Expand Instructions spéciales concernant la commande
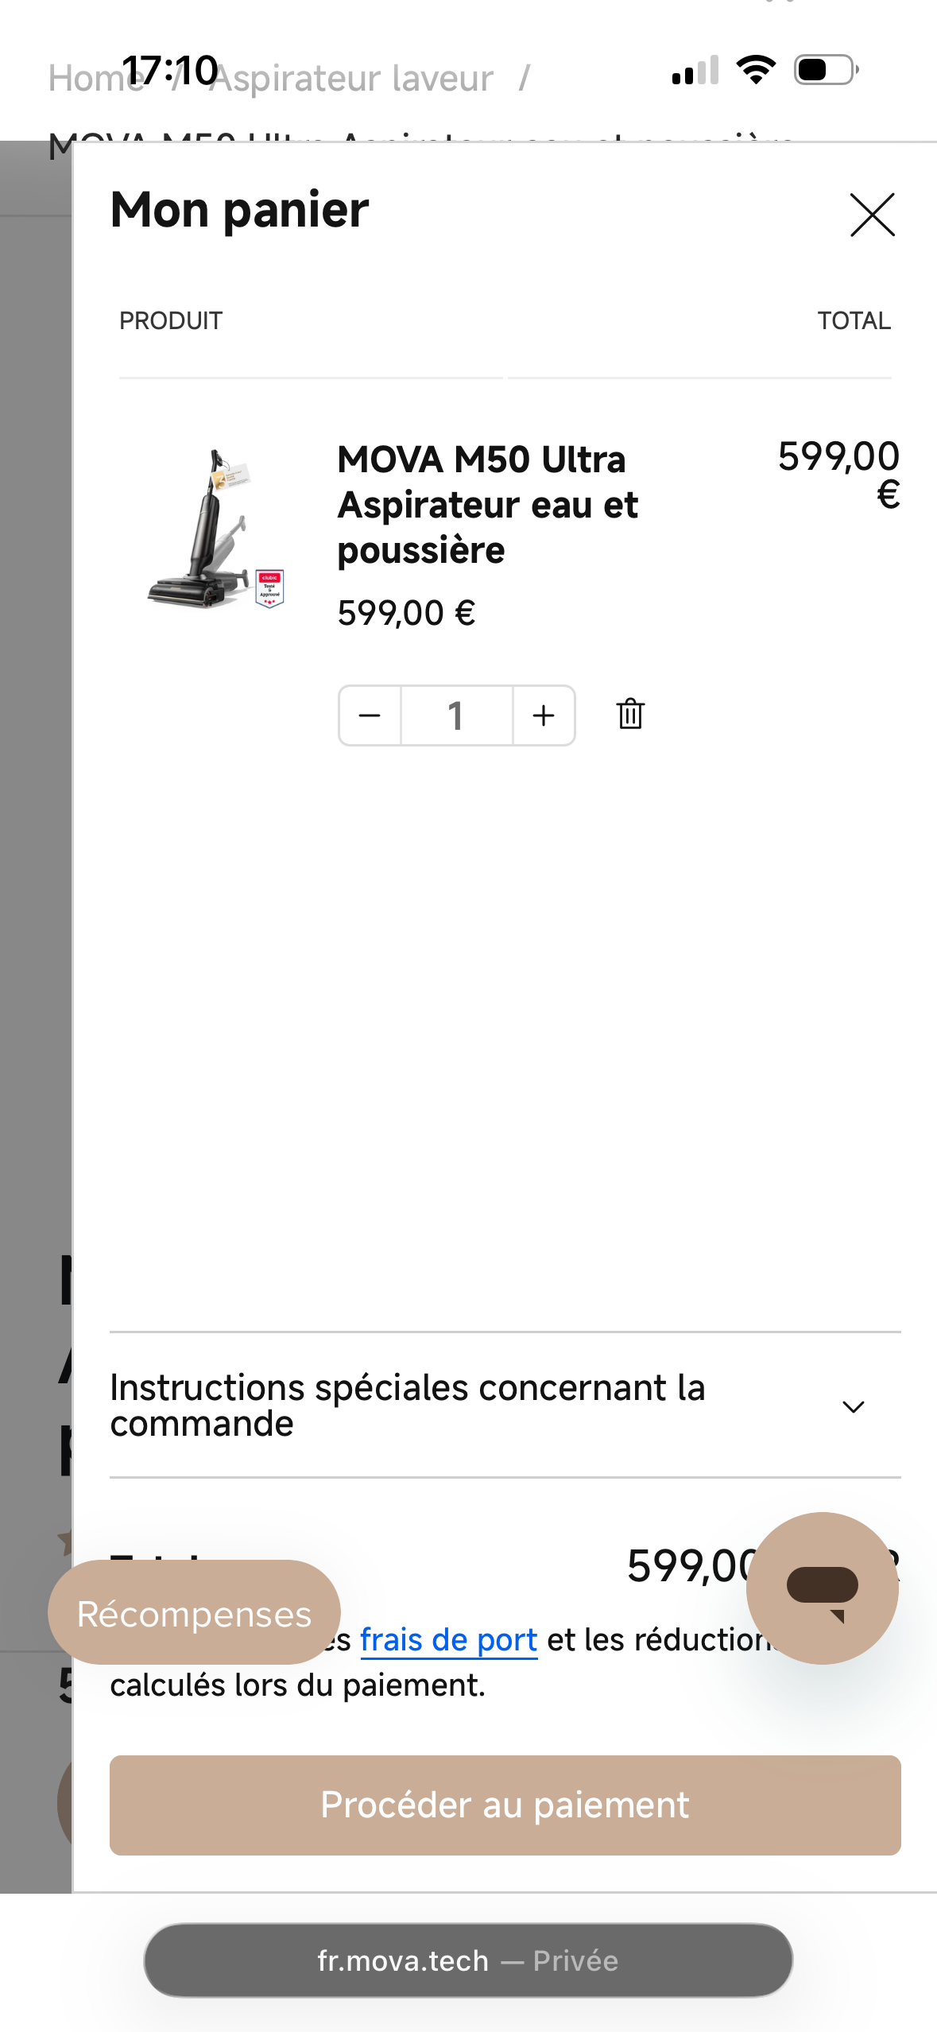 407,1405
